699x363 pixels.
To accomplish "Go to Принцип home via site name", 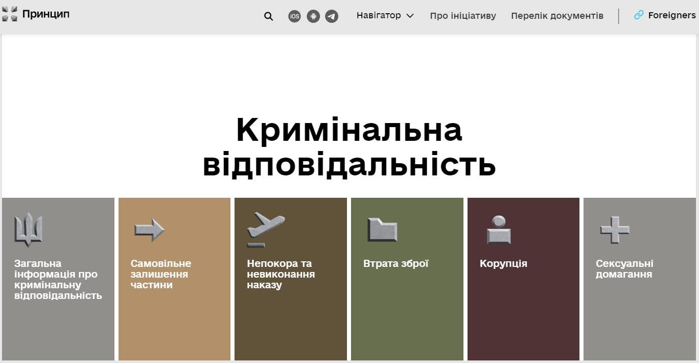I will [46, 14].
